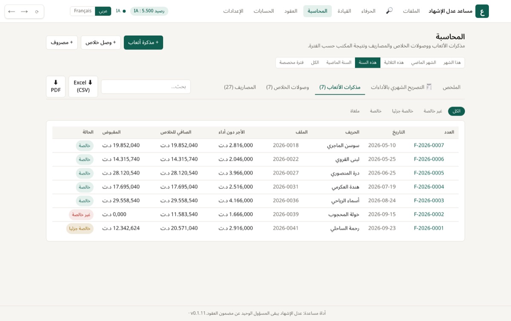The height and width of the screenshot is (321, 511).
Task: Open search with the magnifier icon
Action: coord(389,11)
